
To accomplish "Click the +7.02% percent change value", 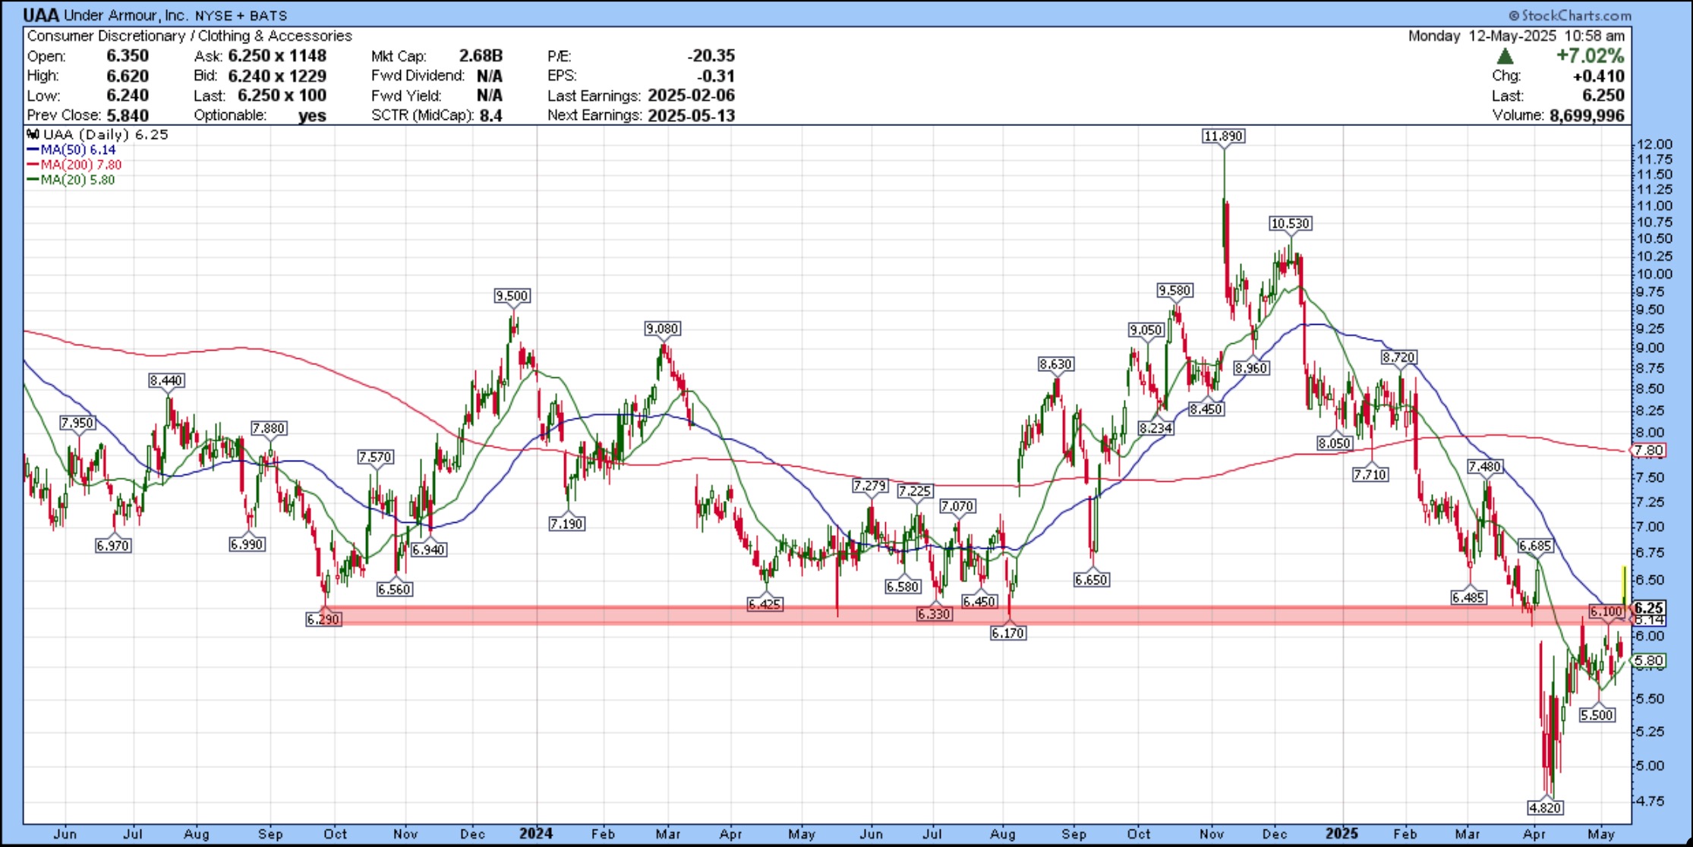I will click(1590, 56).
